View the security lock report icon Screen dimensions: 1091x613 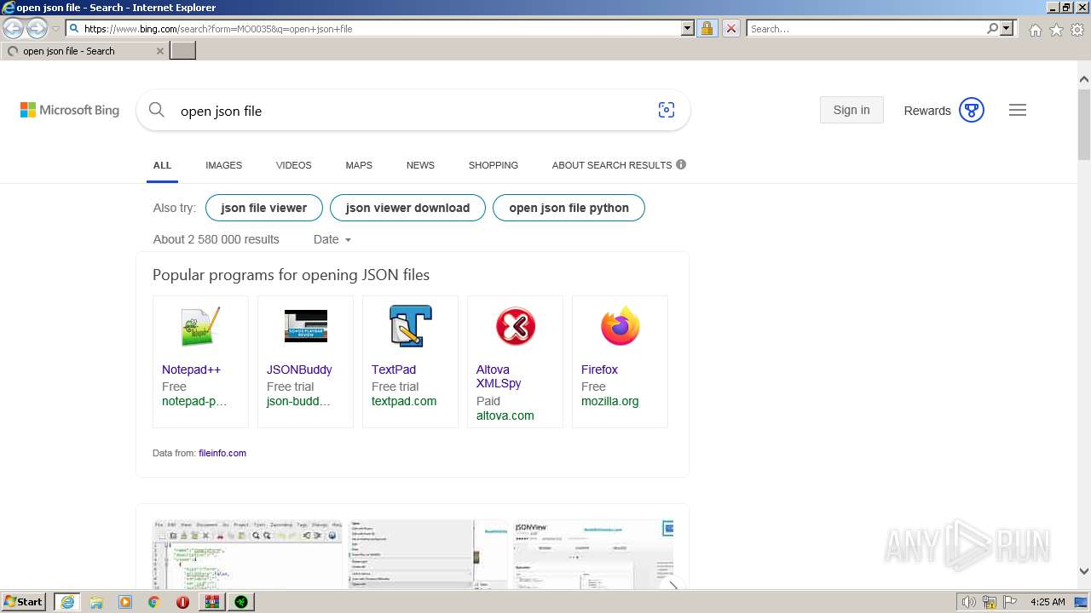point(707,28)
